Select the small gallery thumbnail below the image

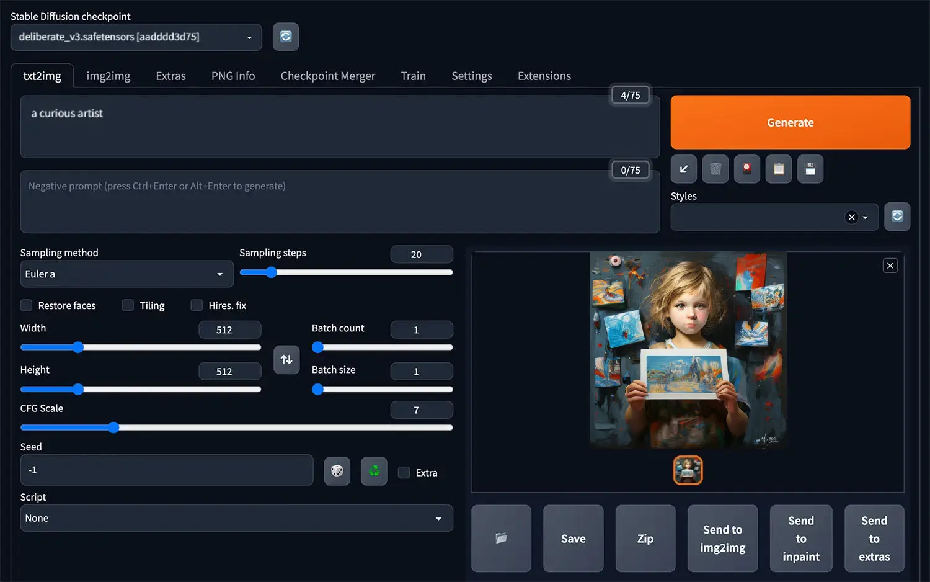[688, 470]
